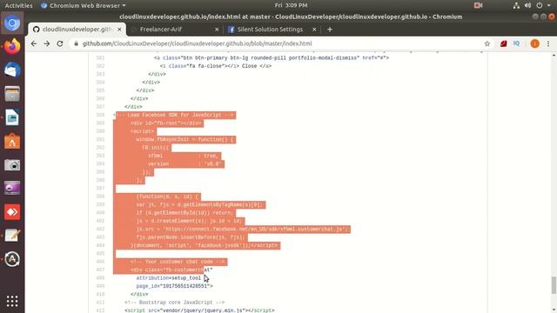
Task: Click the scrollbar up arrow
Action: (x=554, y=56)
